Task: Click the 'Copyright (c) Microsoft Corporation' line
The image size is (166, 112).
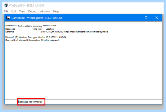Action: coord(32,40)
